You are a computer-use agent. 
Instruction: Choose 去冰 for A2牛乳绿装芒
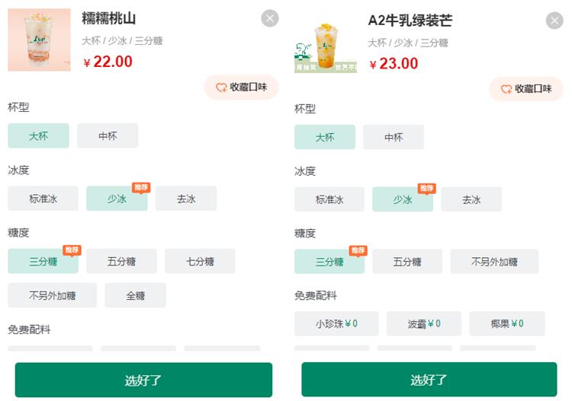click(x=471, y=200)
